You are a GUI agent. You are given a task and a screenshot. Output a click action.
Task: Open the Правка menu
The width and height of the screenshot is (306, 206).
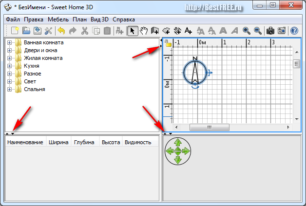tap(34, 19)
